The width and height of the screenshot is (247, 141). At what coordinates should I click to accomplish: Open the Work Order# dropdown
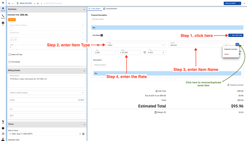[47, 40]
